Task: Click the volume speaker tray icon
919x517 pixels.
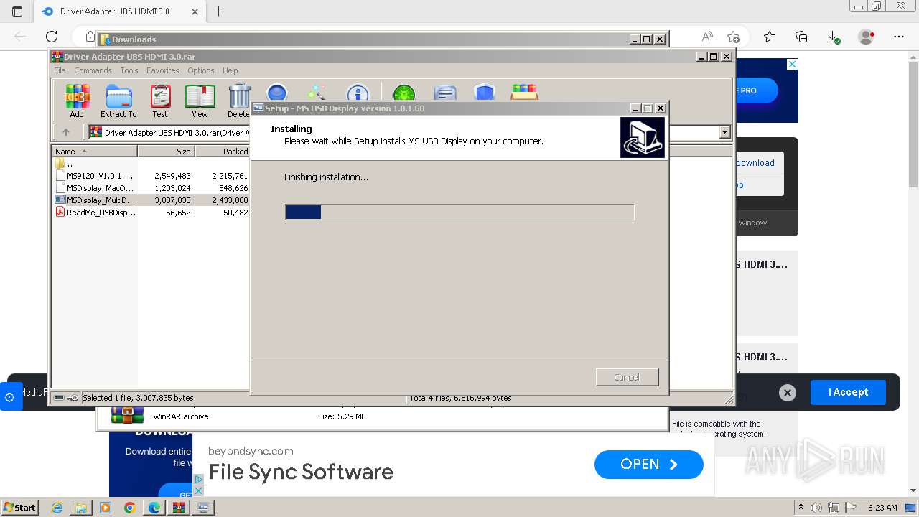Action: point(816,508)
